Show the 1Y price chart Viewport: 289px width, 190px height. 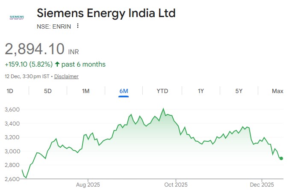click(201, 91)
